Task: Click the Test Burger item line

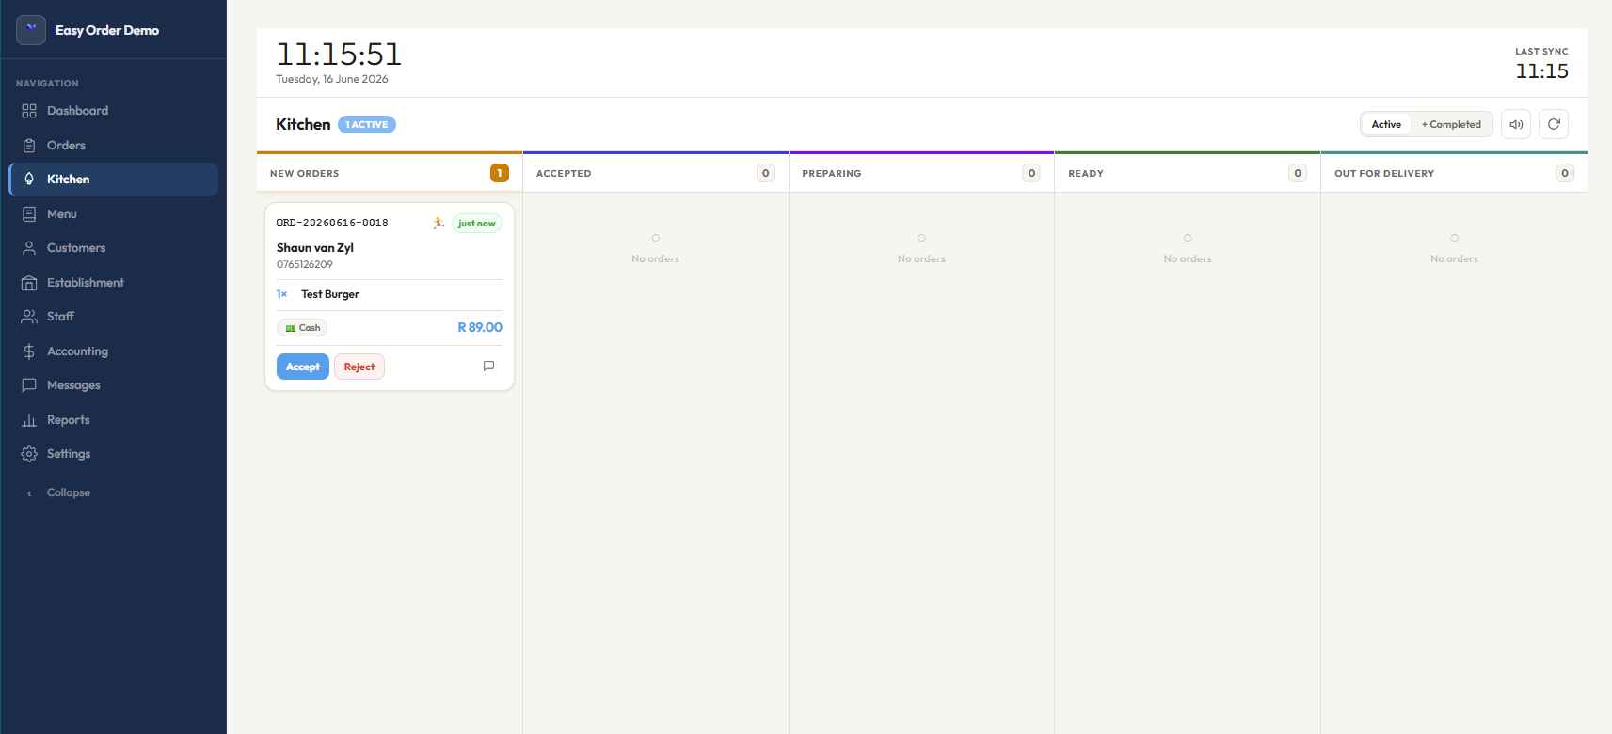Action: 390,294
